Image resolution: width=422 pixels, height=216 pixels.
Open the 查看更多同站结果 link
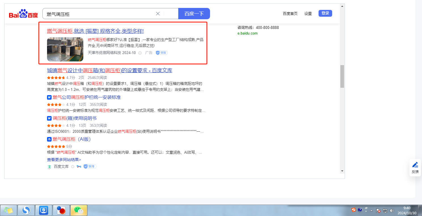[x=64, y=160]
